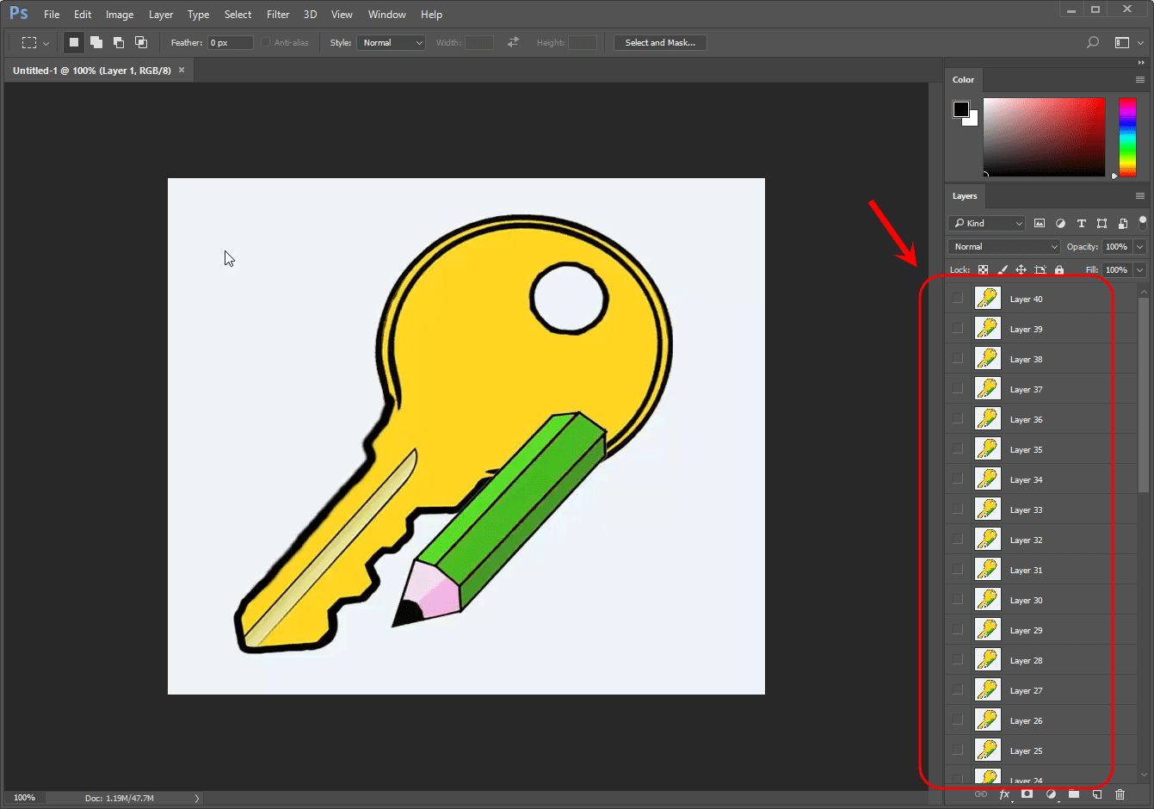
Task: Click the layer Opacity 100% field
Action: coord(1116,246)
